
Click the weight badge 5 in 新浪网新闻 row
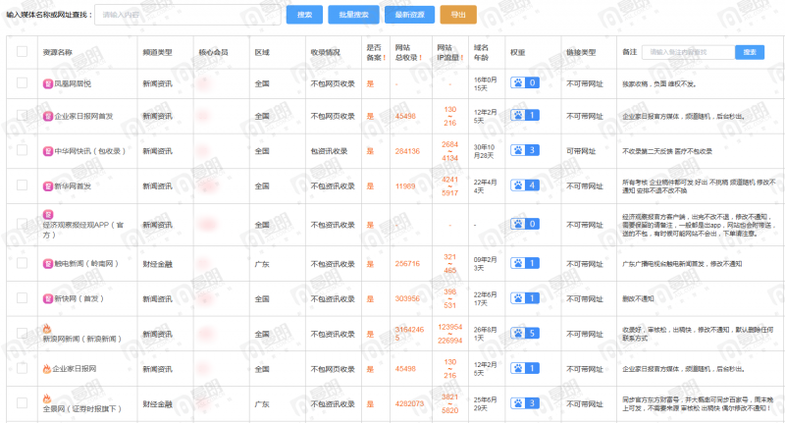point(525,333)
